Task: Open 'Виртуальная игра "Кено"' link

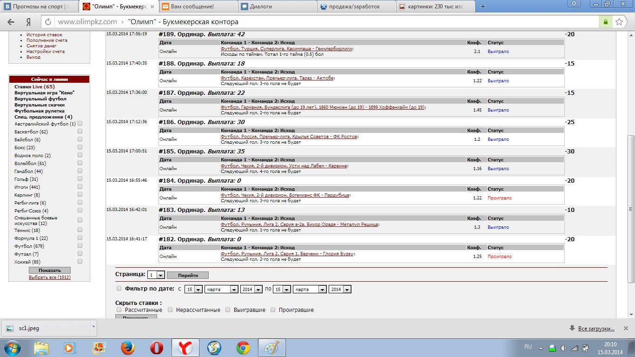Action: pyautogui.click(x=44, y=93)
